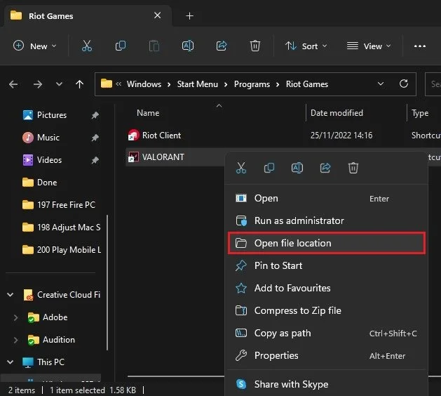Click the context menu Share icon
The width and height of the screenshot is (441, 396).
coord(325,168)
